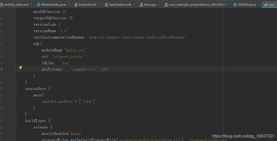Click the C++ icon on test.cpp tab

tap(141, 5)
